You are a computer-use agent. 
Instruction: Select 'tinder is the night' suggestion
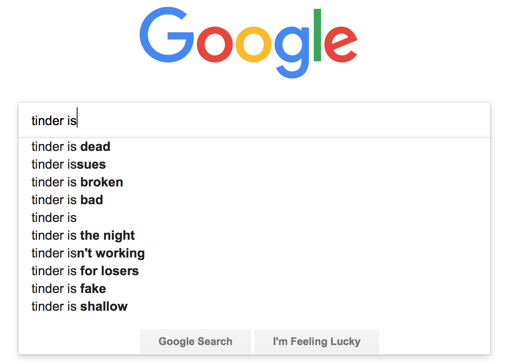(83, 235)
